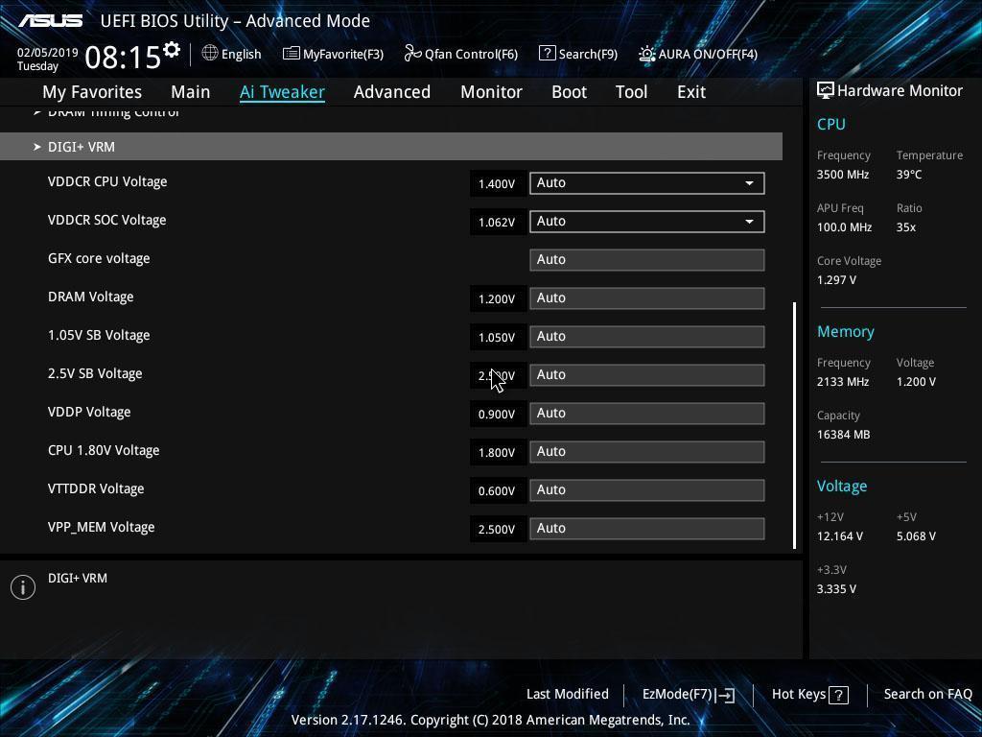Click the settings list scrollbar
The width and height of the screenshot is (982, 737).
[794, 425]
